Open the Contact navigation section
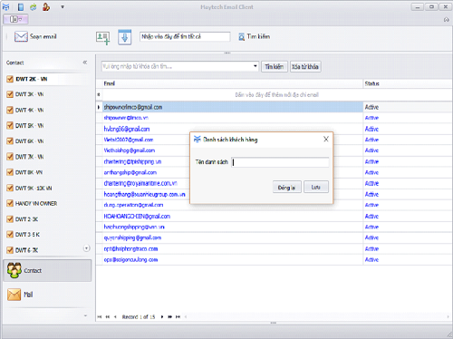 click(47, 270)
